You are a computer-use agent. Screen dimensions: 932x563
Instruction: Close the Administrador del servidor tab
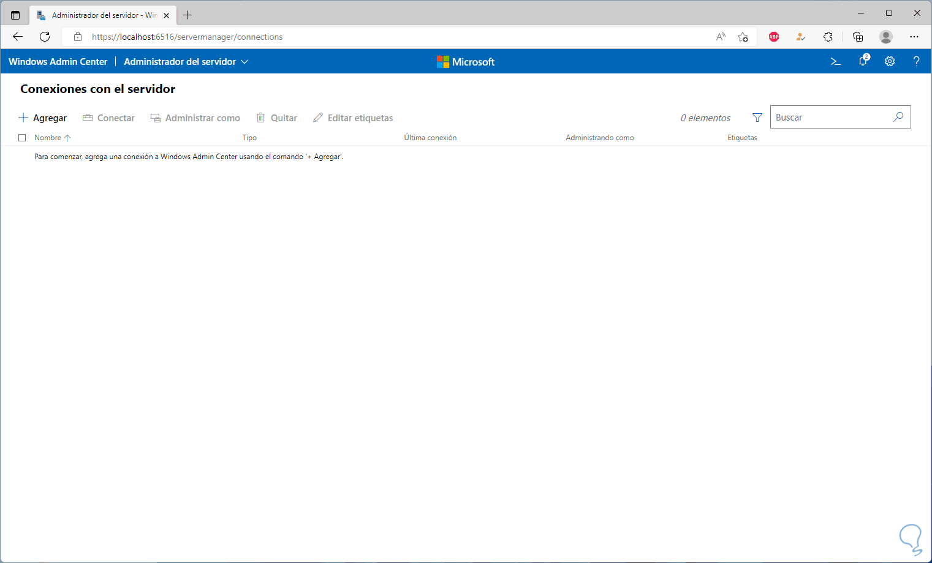point(166,15)
